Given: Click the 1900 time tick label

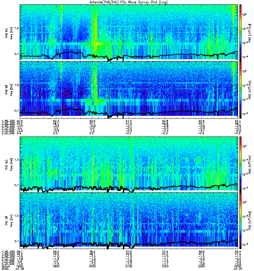Looking at the screenshot, I should point(56,266).
